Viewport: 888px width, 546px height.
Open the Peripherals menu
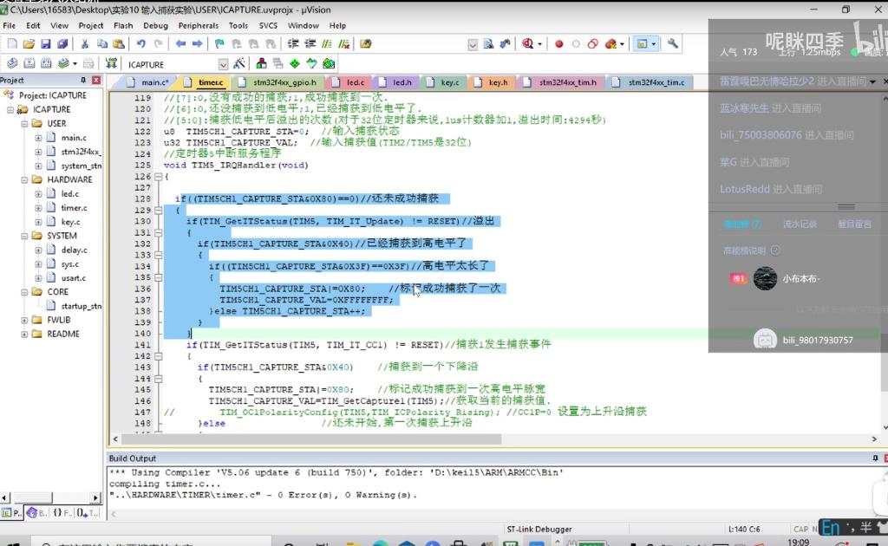point(199,25)
